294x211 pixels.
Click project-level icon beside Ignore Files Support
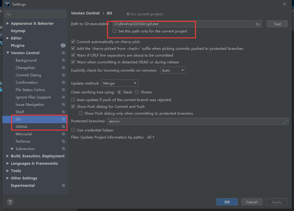64,97
